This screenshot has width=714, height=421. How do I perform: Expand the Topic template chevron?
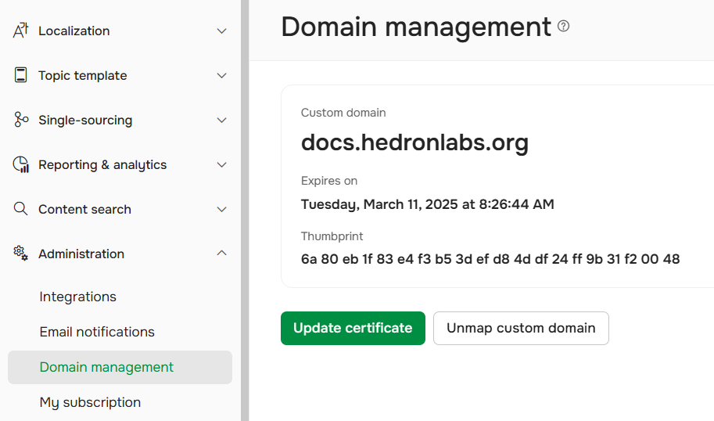point(222,76)
